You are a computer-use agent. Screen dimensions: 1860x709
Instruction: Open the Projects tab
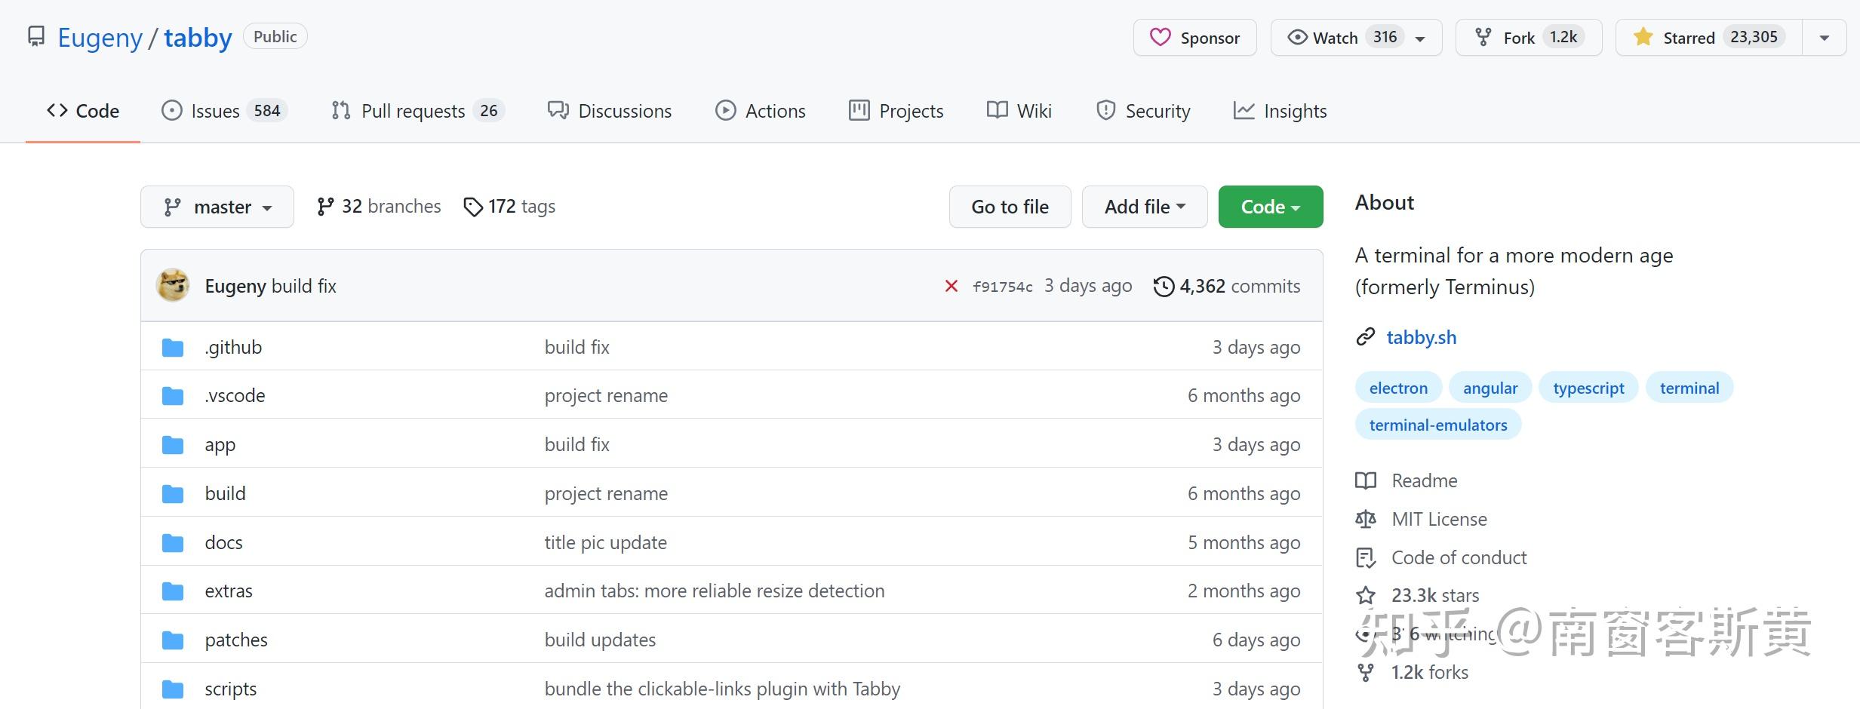click(896, 111)
